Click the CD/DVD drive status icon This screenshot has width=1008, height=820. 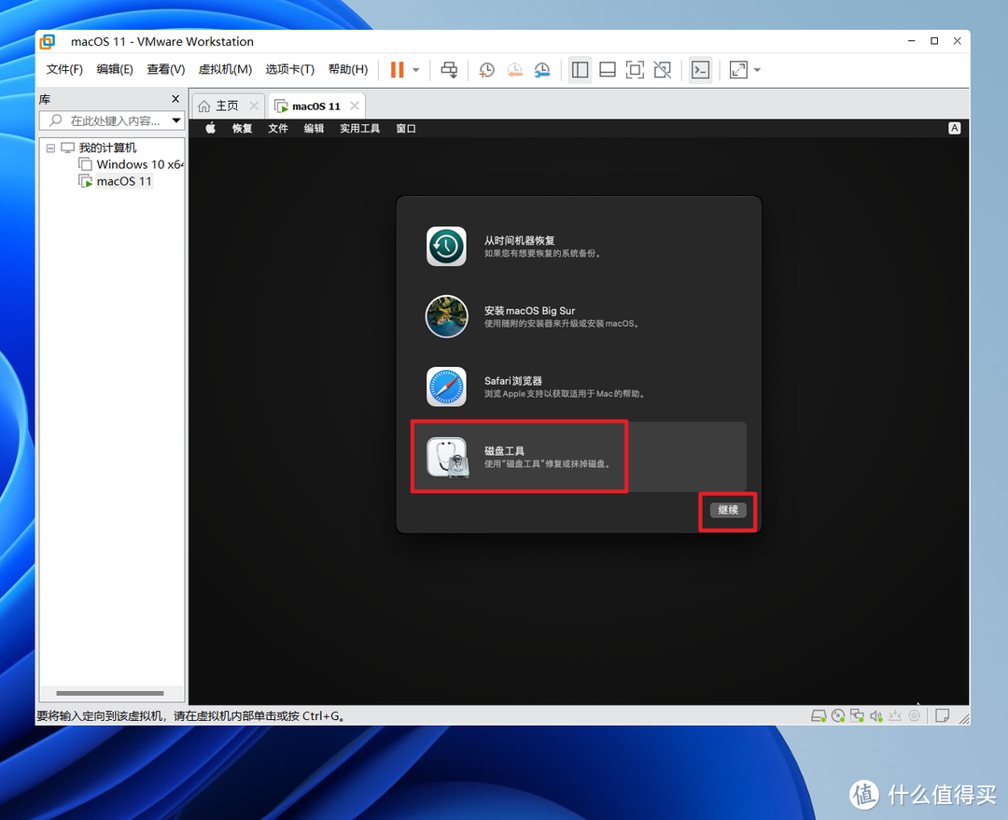point(837,715)
